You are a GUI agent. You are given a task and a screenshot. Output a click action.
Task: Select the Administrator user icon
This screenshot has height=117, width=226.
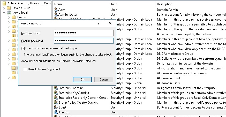pos(56,15)
